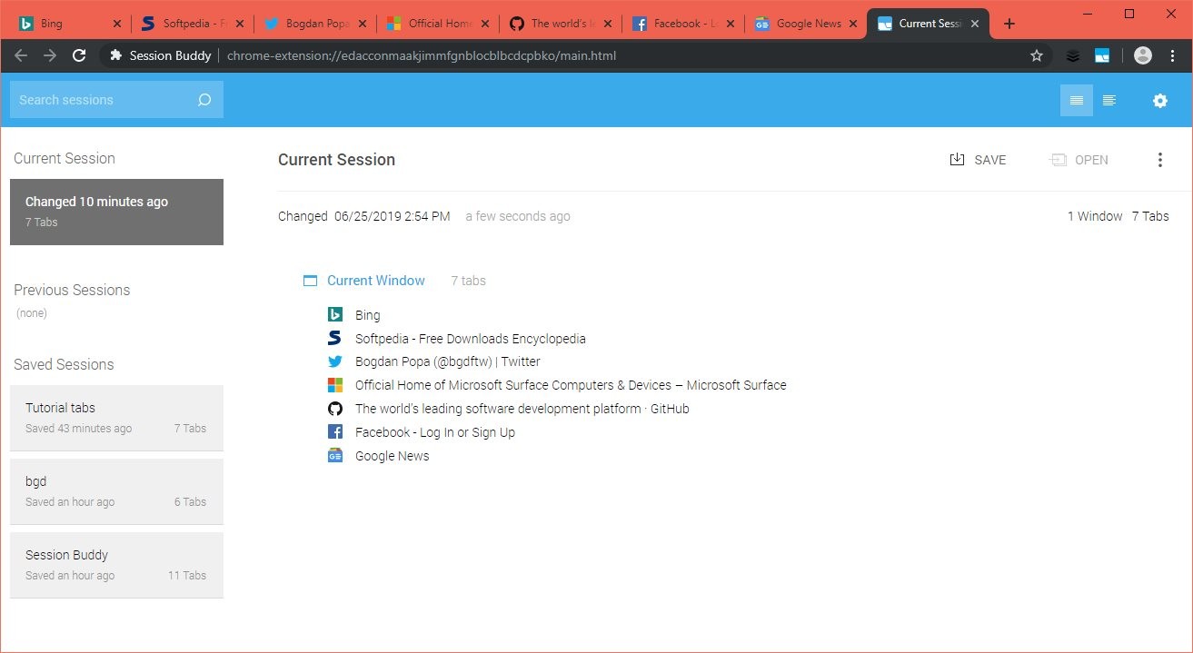This screenshot has width=1193, height=653.
Task: Click the Bing favicon in session list
Action: 335,314
